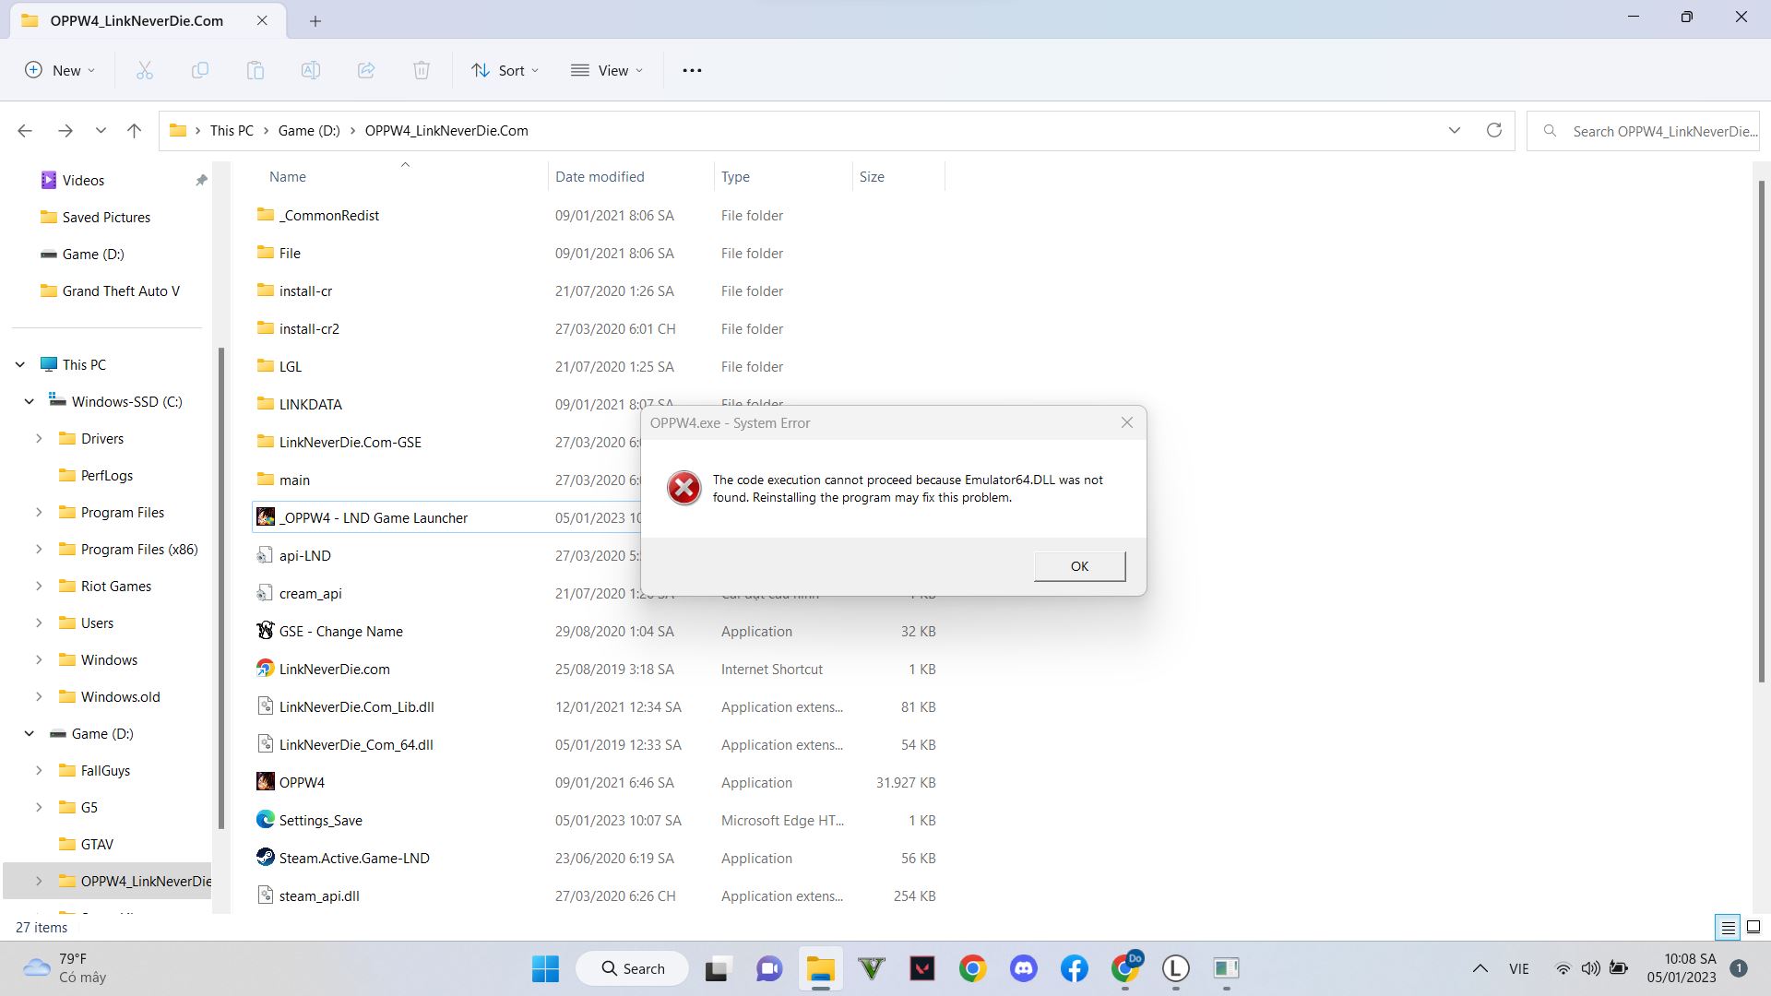Open the Sort dropdown menu

click(x=505, y=70)
